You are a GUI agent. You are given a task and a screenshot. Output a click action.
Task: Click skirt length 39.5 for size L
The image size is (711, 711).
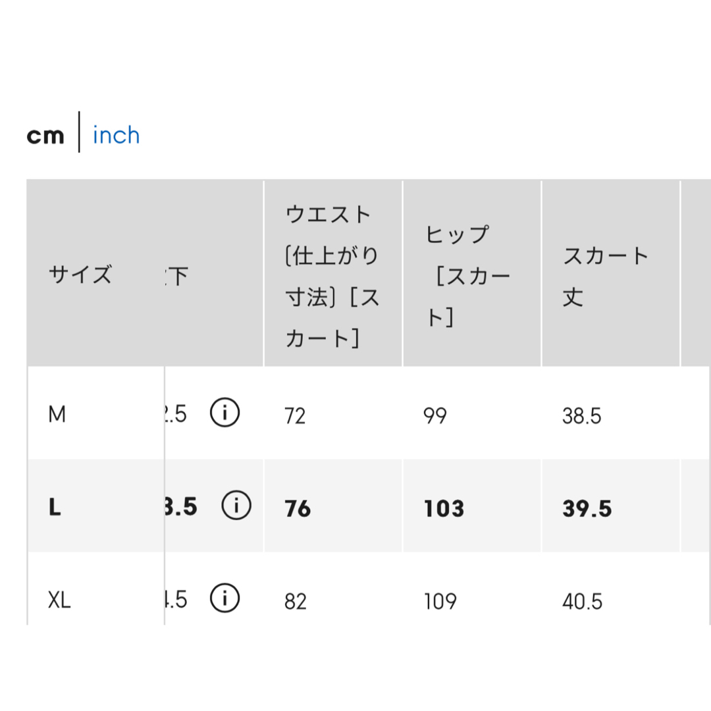click(x=587, y=508)
